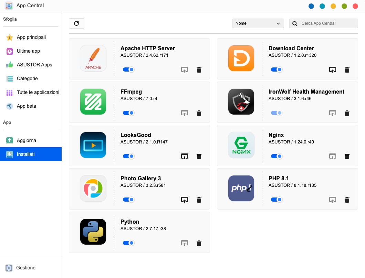This screenshot has width=365, height=278.
Task: Click trash icon for IronWolf Health Management
Action: point(347,113)
